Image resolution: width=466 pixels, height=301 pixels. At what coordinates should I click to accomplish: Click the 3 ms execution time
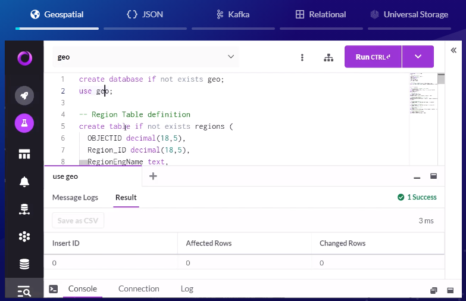(426, 221)
